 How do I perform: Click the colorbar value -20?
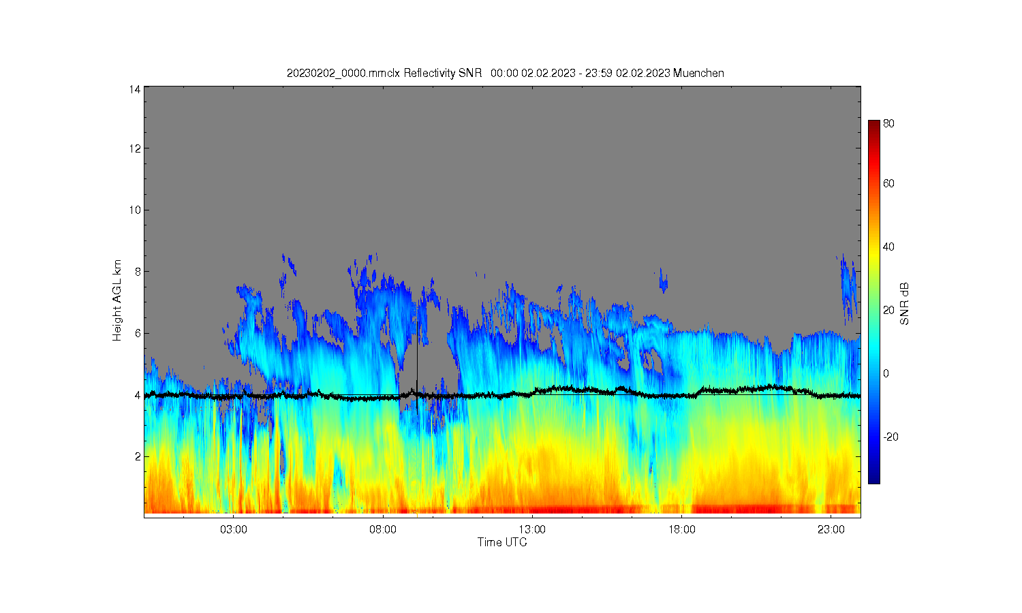point(890,437)
